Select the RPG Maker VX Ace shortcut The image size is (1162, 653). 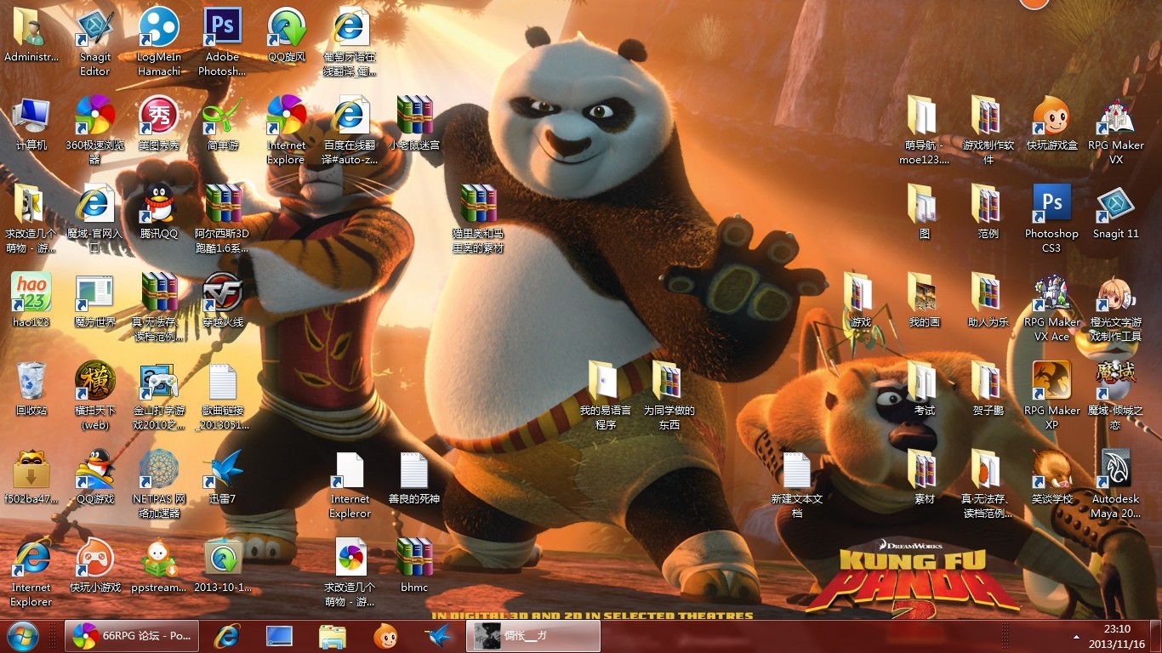coord(1052,308)
